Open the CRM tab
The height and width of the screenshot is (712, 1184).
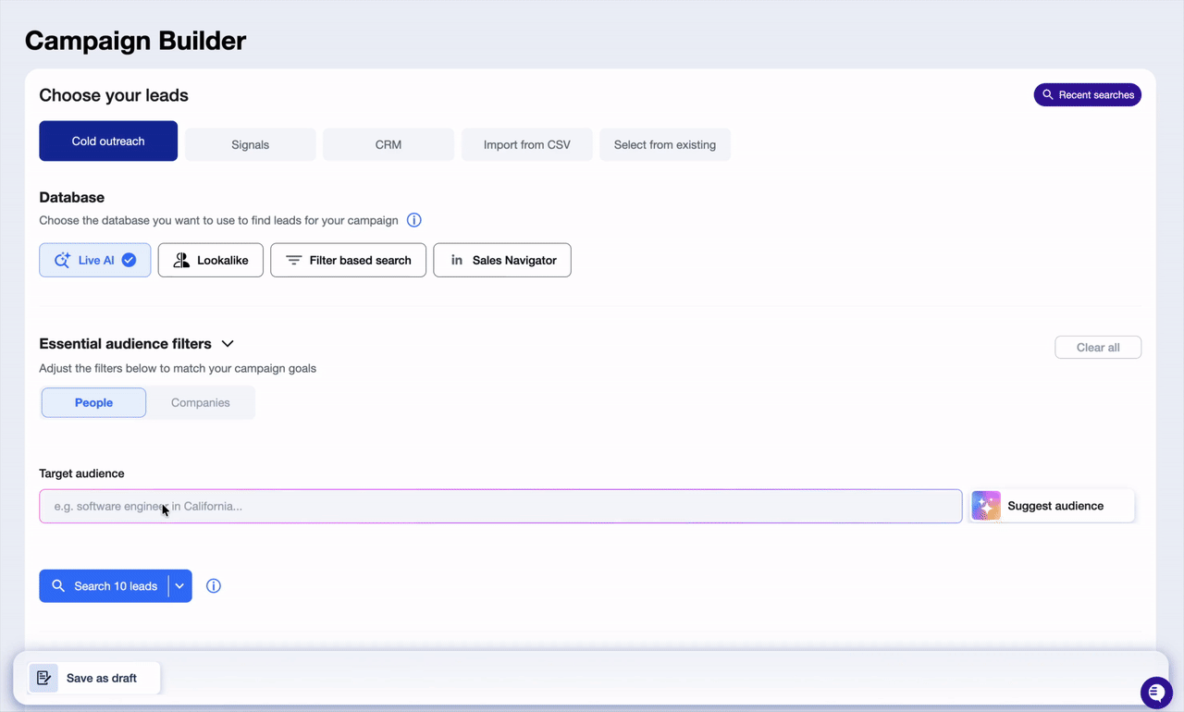click(x=388, y=145)
